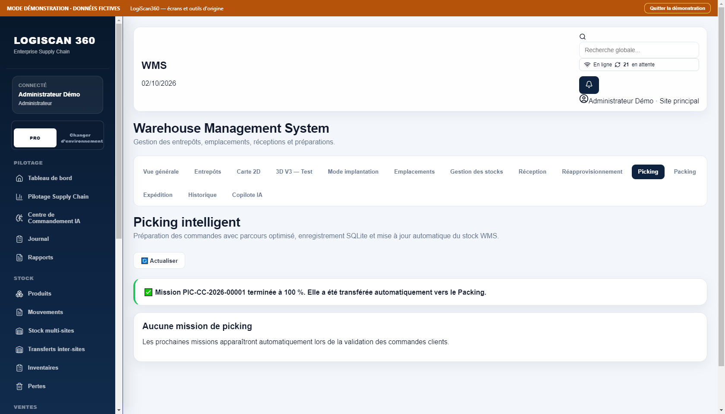Select the active Picking tab
This screenshot has height=414, width=725.
click(x=648, y=171)
